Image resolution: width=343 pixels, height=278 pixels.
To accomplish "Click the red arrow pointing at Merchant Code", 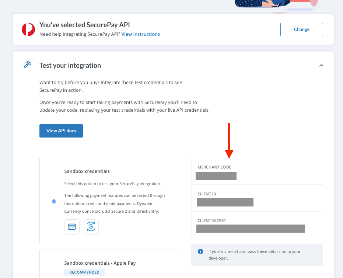I will [230, 139].
